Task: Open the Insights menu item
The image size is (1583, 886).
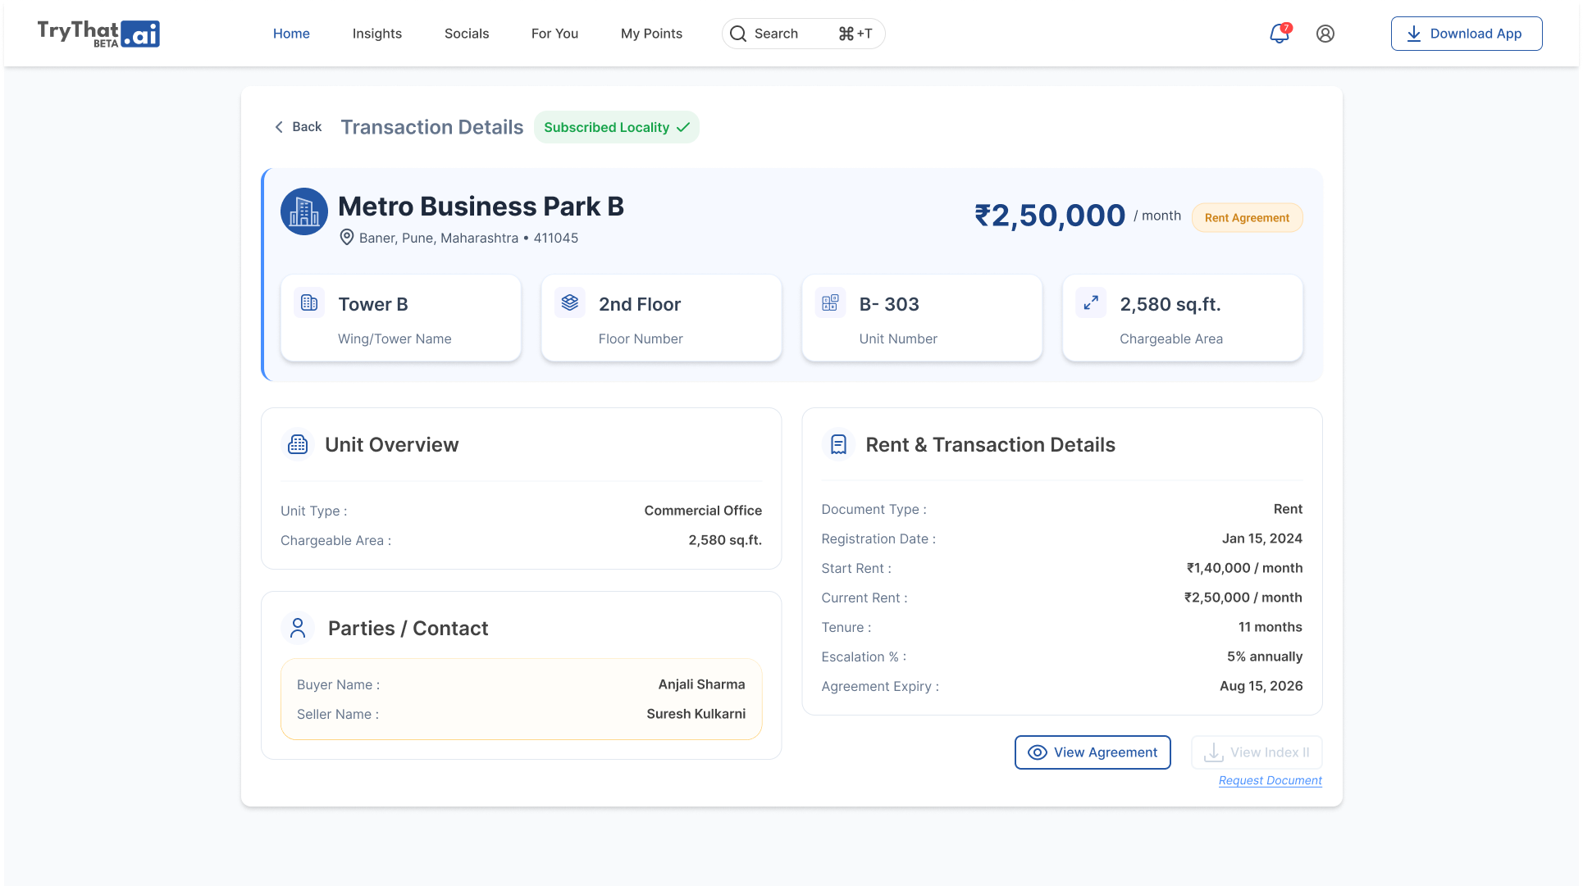Action: tap(377, 34)
